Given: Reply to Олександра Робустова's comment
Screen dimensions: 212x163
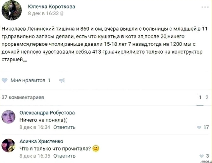Looking at the screenshot, I should (x=64, y=127).
